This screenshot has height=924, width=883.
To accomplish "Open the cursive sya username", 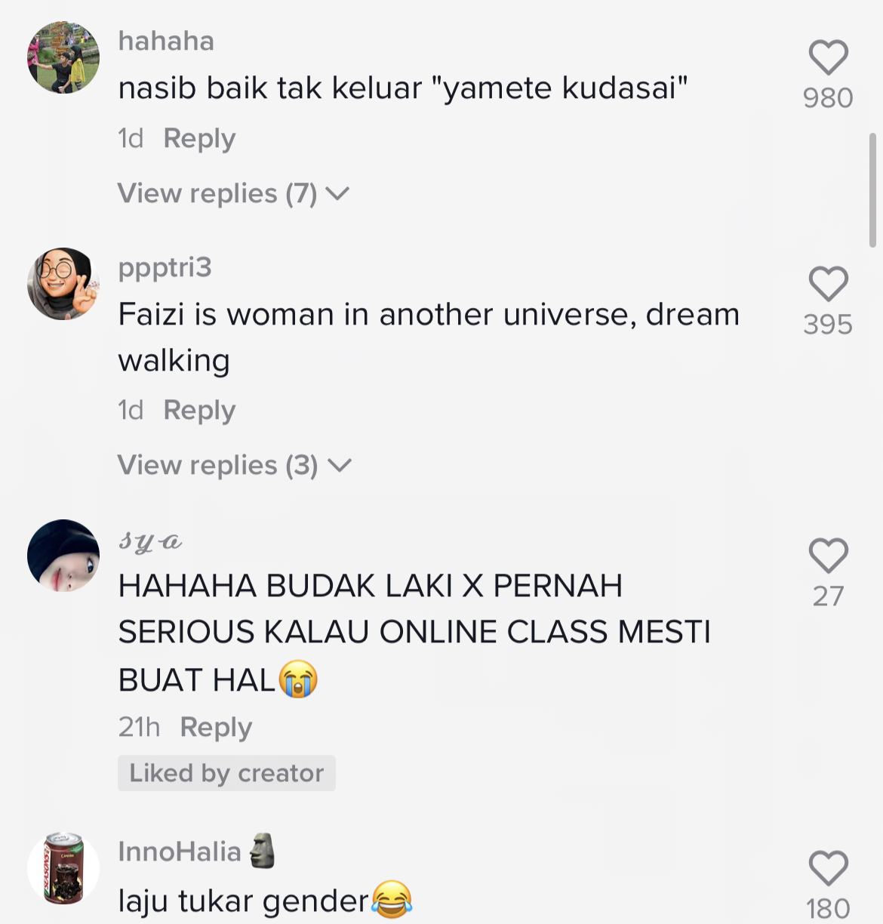I will coord(150,541).
